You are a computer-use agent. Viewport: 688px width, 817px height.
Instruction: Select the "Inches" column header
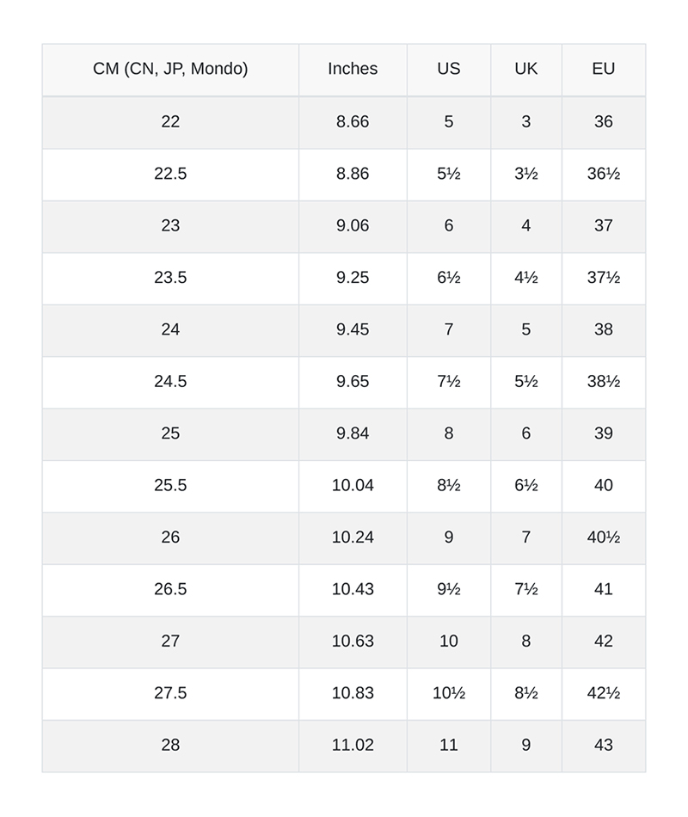coord(353,69)
